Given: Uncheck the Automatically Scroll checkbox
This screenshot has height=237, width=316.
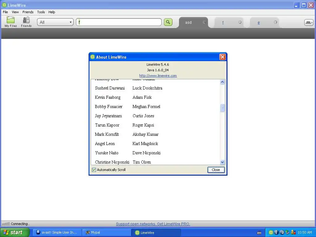Looking at the screenshot, I should (94, 170).
